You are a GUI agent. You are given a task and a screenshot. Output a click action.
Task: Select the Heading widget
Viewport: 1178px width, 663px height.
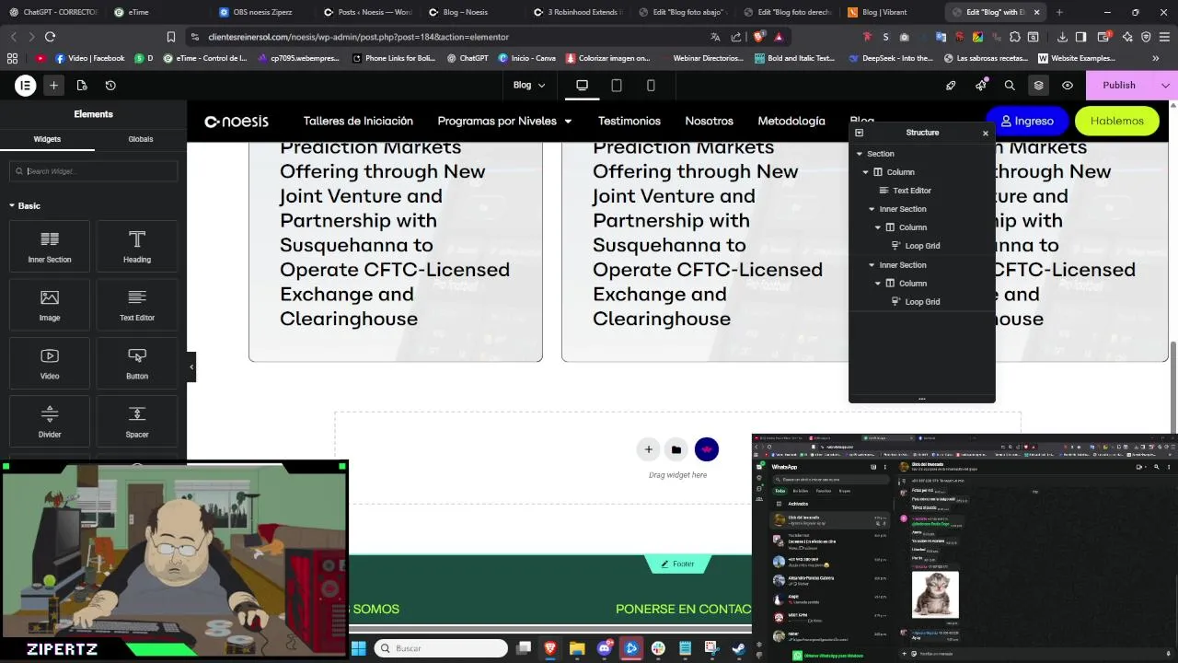(x=137, y=245)
